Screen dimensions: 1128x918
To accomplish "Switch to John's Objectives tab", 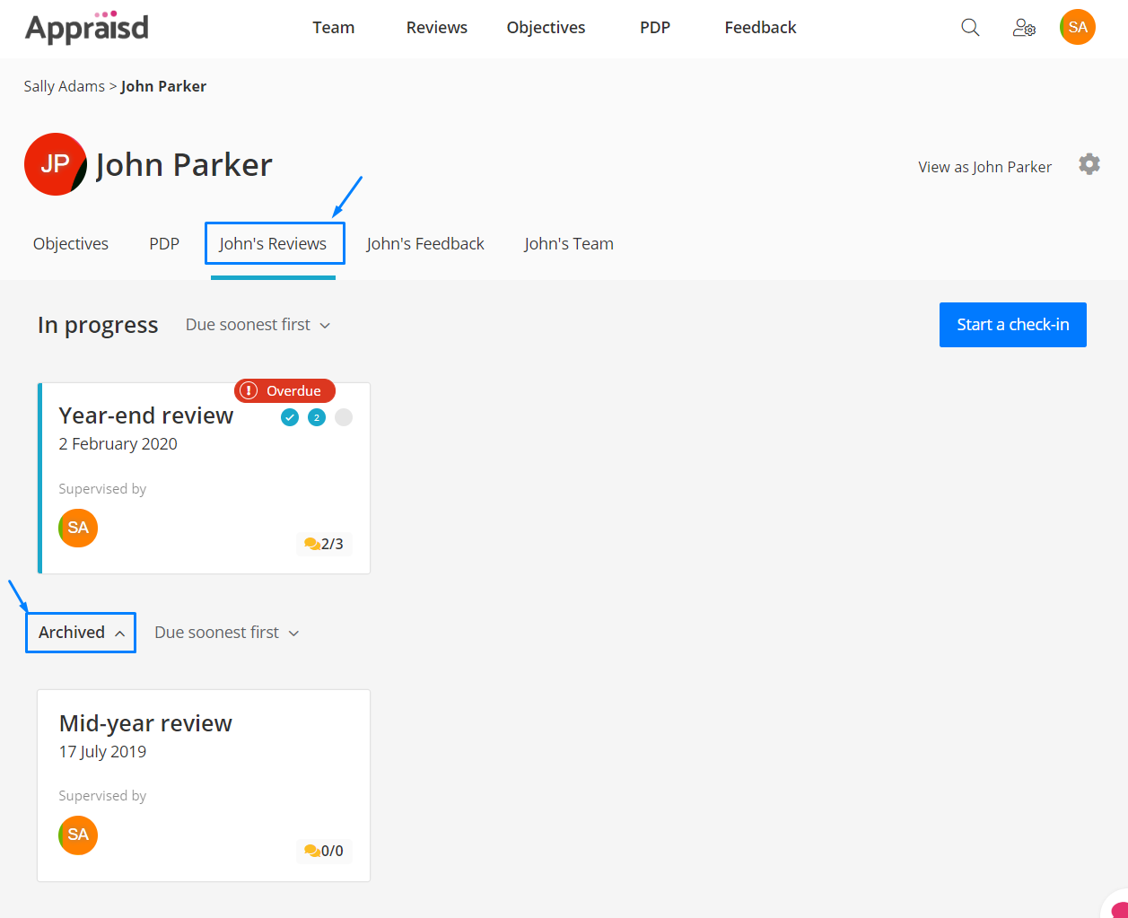I will coord(71,244).
